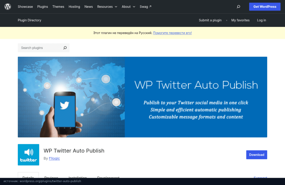Open My favorites
The width and height of the screenshot is (285, 185).
(240, 20)
